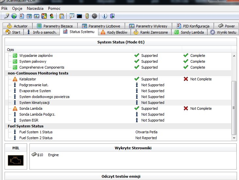Click the Not Reported value
This screenshot has height=180, width=239.
pos(146,138)
